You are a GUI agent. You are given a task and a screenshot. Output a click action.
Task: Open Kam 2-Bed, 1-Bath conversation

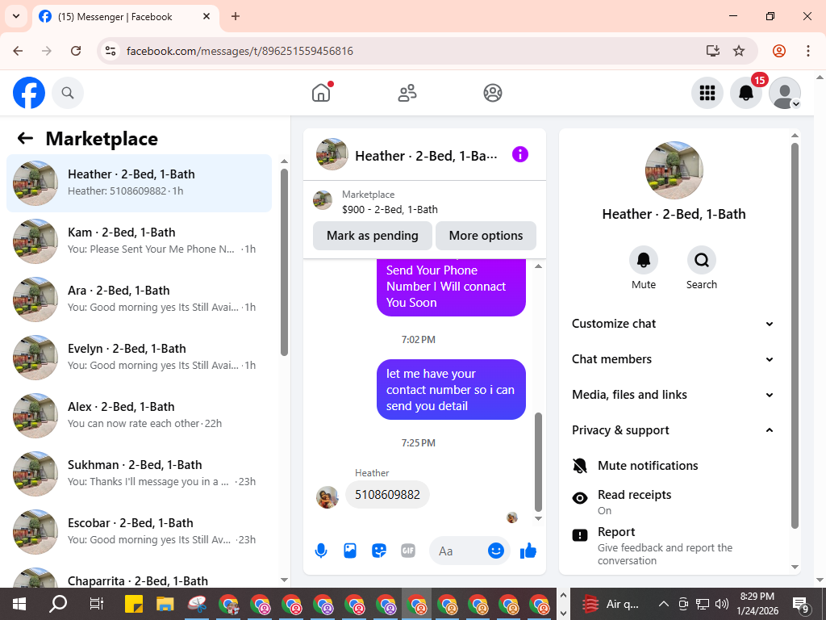[x=139, y=241]
